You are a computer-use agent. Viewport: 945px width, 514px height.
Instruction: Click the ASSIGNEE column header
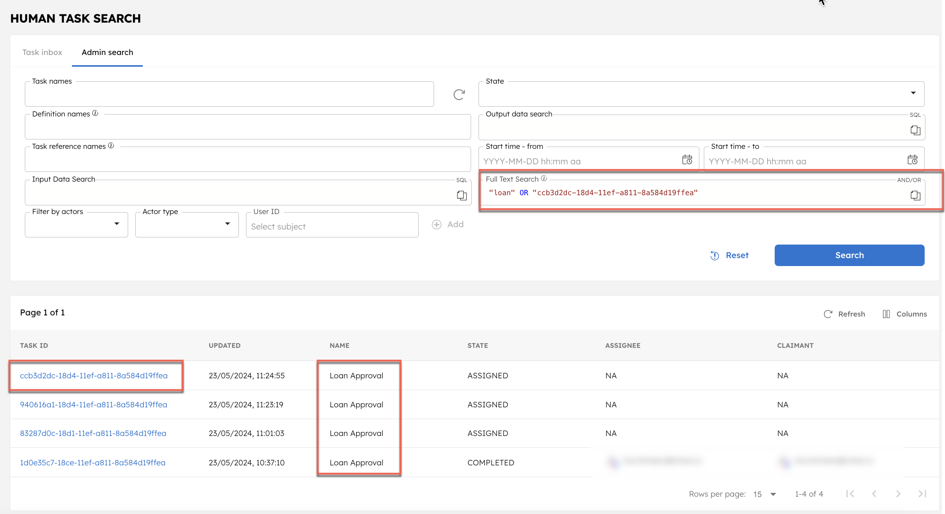623,346
